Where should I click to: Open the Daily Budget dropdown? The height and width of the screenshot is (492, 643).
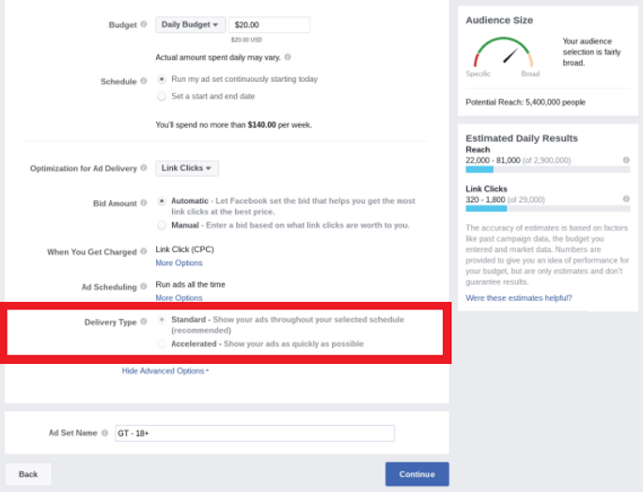point(190,24)
